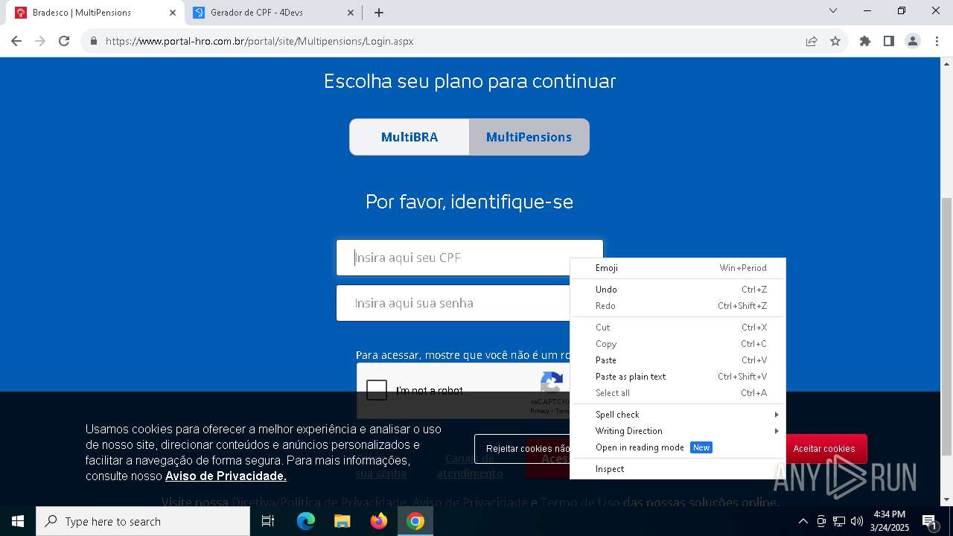Click the forward navigation arrow
The height and width of the screenshot is (536, 953).
(40, 41)
